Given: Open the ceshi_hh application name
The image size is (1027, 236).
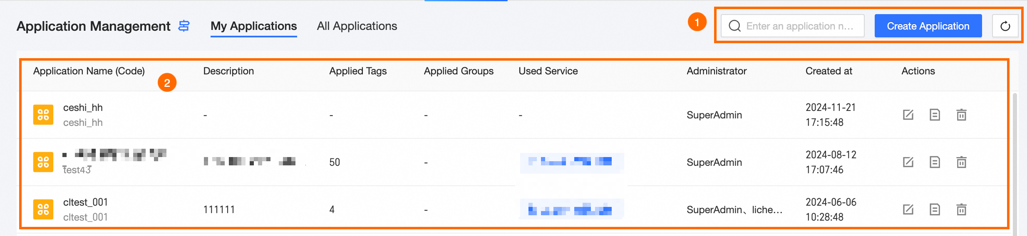Looking at the screenshot, I should 83,108.
